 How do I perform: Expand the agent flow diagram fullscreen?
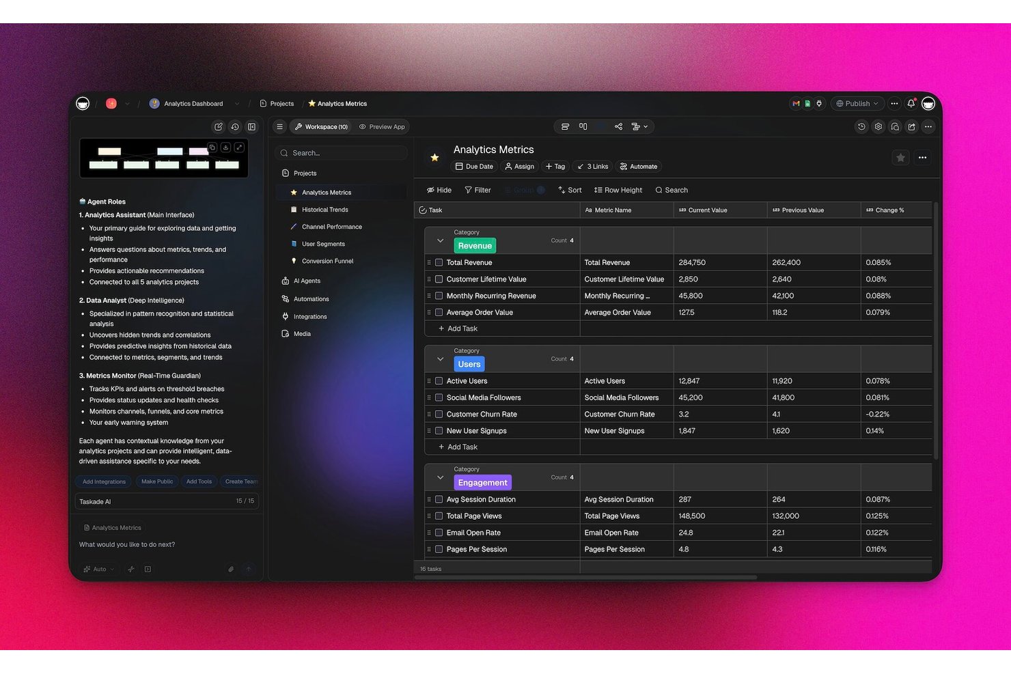tap(239, 147)
